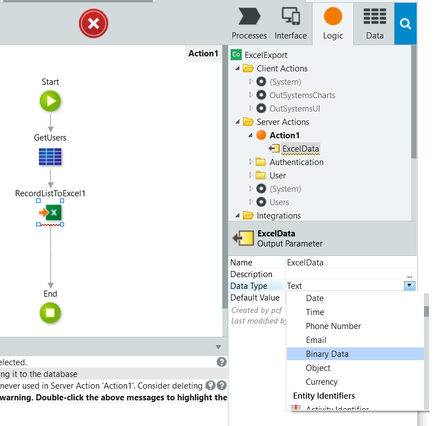The height and width of the screenshot is (426, 439).
Task: Open the search magnifier button
Action: click(x=406, y=24)
